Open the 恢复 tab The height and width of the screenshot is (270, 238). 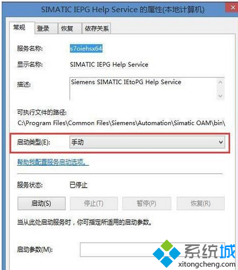point(70,28)
